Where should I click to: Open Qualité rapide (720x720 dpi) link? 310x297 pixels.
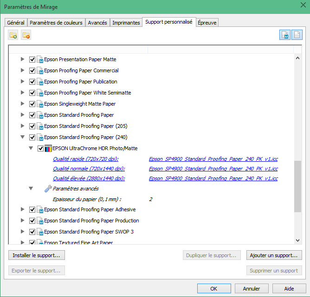(x=85, y=159)
